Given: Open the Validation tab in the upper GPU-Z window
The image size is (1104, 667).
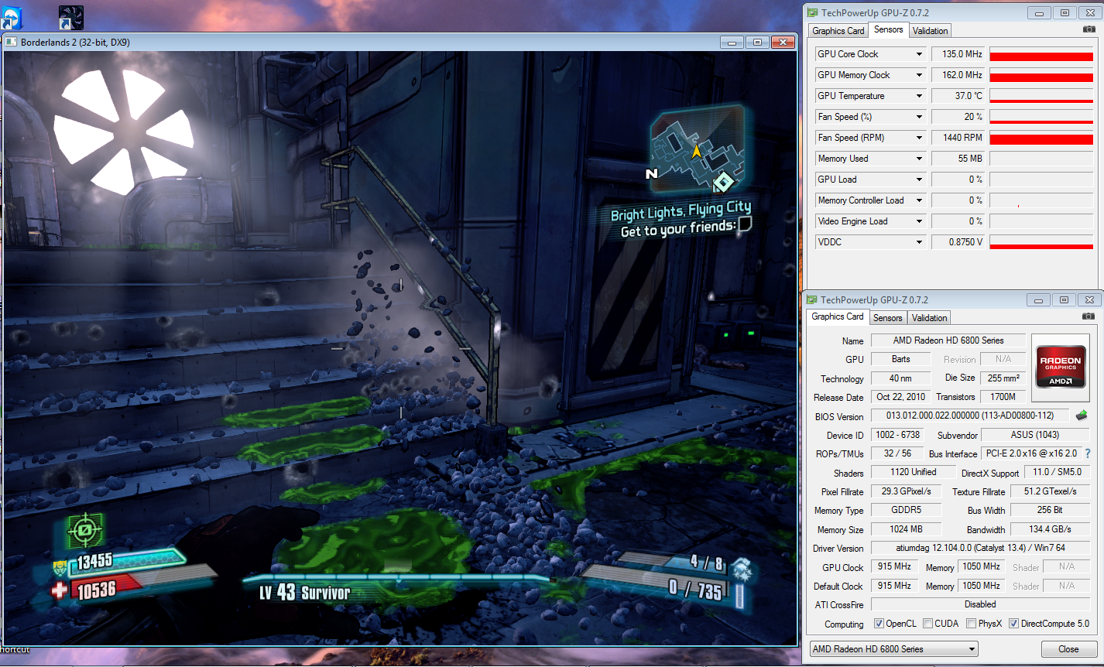Looking at the screenshot, I should click(x=930, y=31).
